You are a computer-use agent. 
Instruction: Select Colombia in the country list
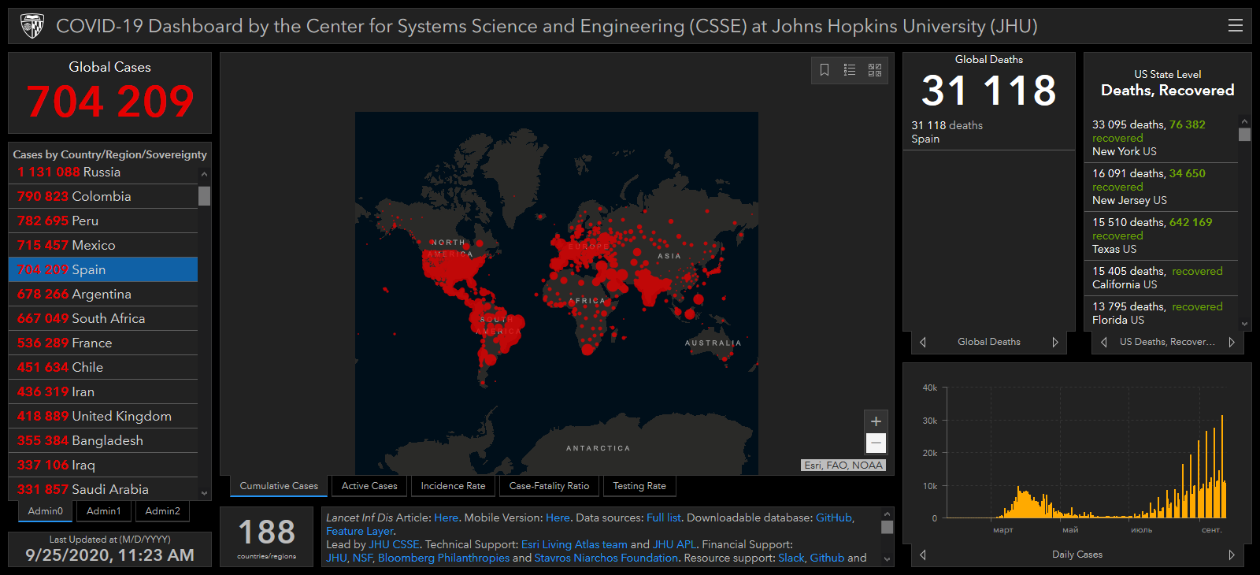click(x=103, y=196)
